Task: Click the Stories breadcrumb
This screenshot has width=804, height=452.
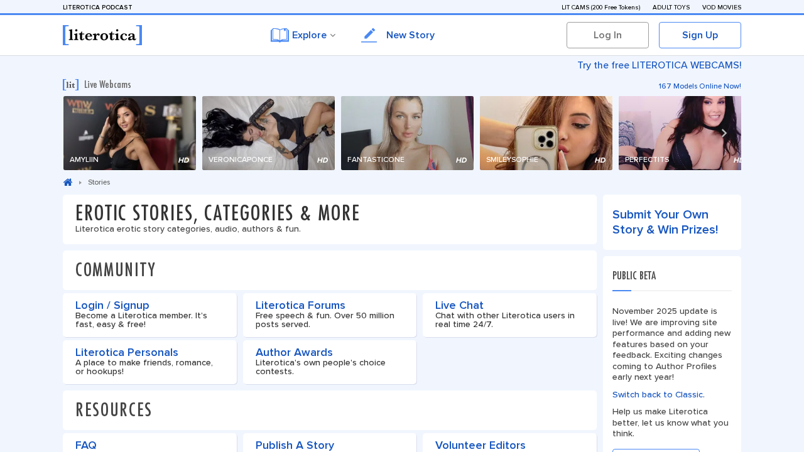Action: coord(99,182)
